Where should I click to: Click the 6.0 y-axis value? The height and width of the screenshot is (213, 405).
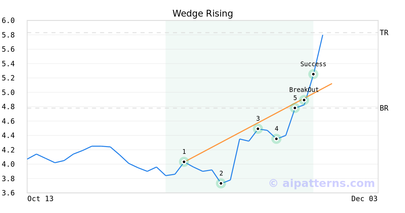coord(8,21)
